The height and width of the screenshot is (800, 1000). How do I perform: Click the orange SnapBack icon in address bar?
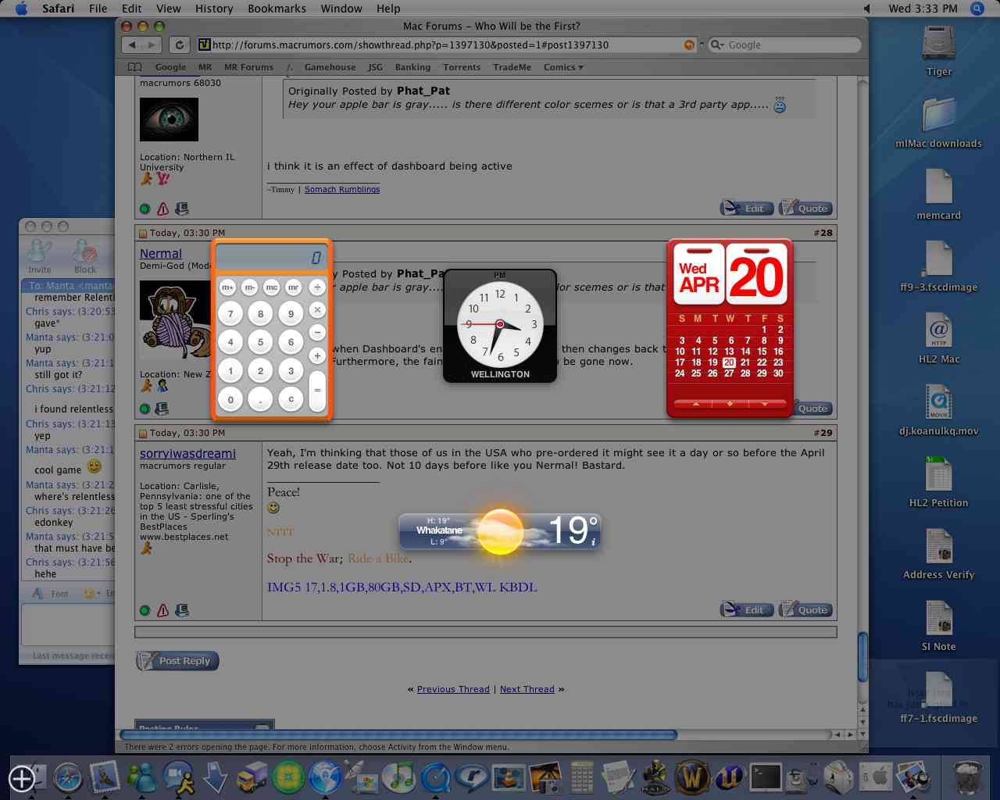[689, 45]
